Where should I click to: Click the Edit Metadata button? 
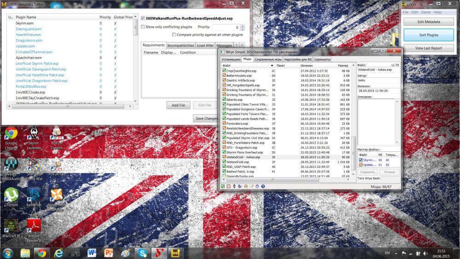point(429,22)
